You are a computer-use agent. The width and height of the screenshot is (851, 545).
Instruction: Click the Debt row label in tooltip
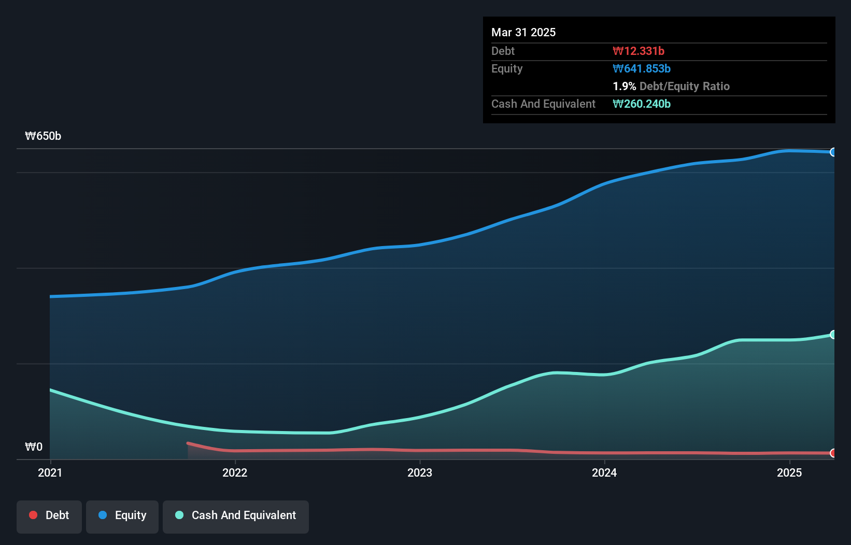click(x=503, y=51)
